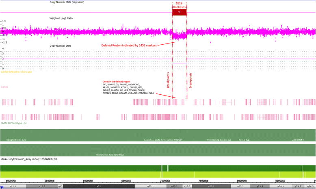Click the chromosome number icon at bottom-left

point(2,187)
